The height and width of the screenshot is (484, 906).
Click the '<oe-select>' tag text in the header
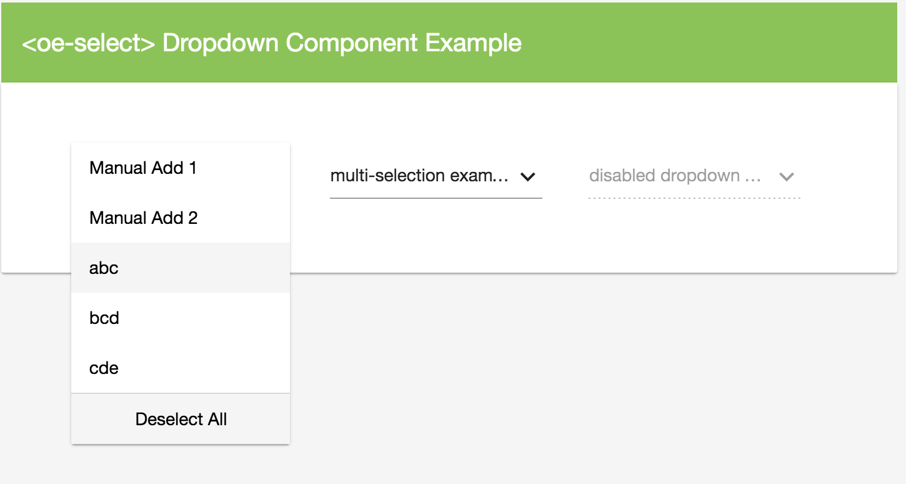click(x=88, y=43)
